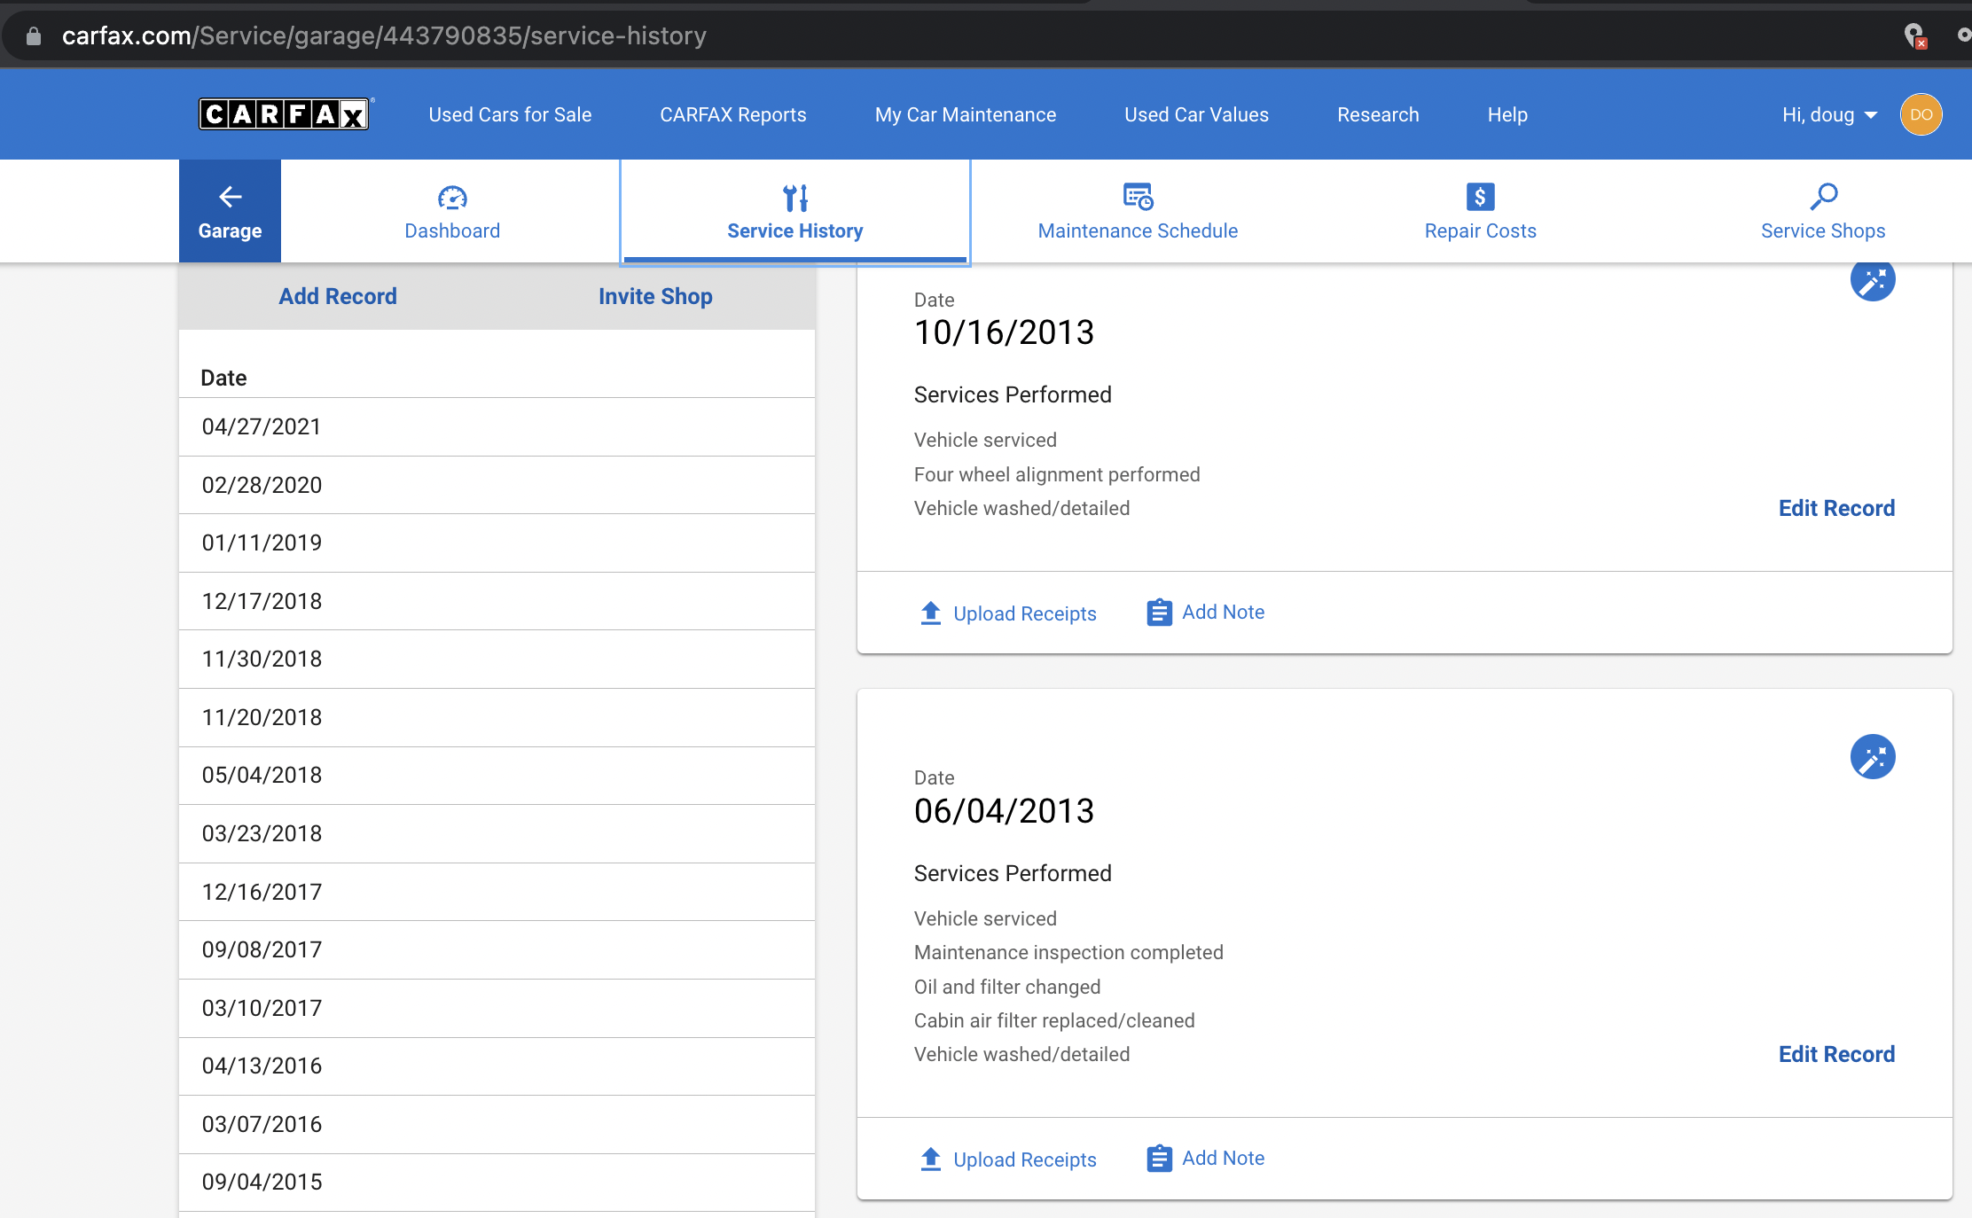Go back to the Garage

(230, 211)
